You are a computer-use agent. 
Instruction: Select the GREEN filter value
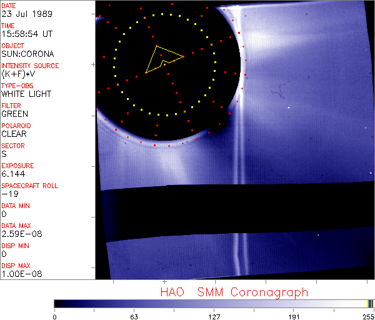click(x=14, y=114)
